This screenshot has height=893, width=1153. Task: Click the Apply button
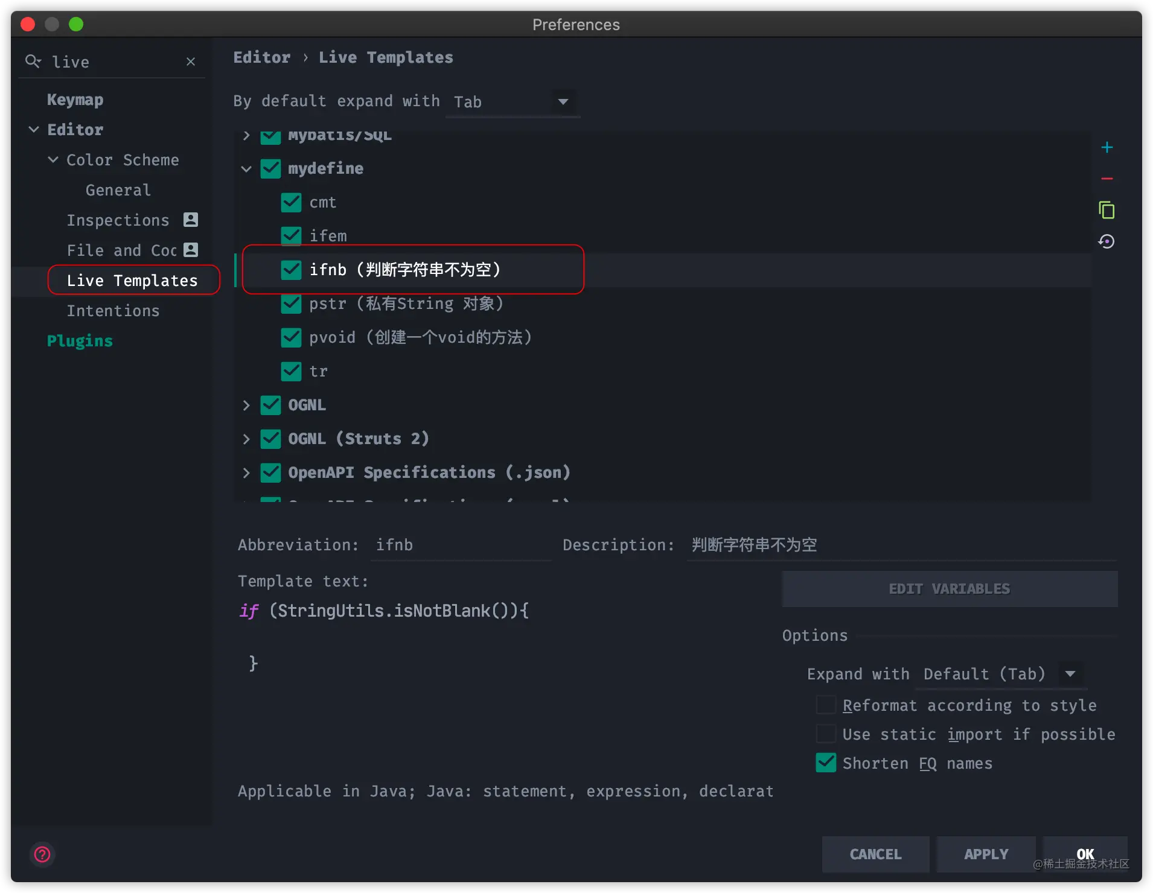coord(986,854)
